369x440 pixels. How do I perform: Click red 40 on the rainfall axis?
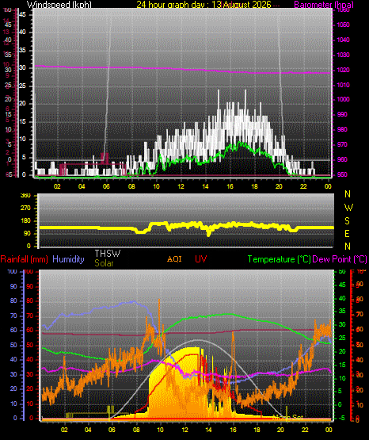[30, 359]
